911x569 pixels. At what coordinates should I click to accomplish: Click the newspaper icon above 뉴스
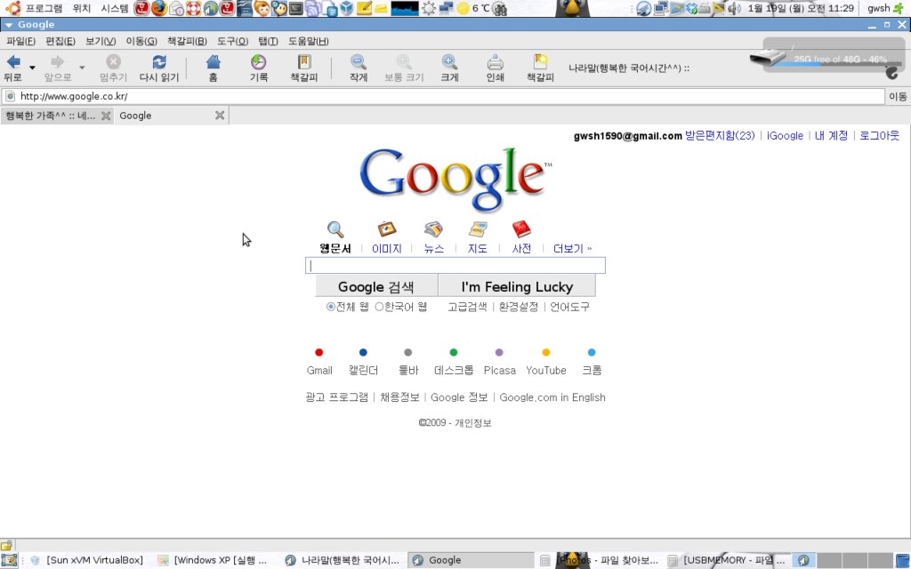pyautogui.click(x=433, y=229)
